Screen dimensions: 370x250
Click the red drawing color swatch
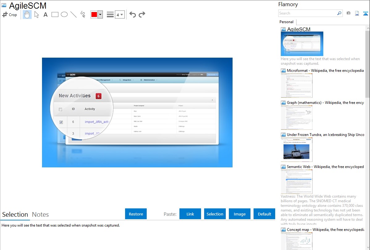coord(94,14)
